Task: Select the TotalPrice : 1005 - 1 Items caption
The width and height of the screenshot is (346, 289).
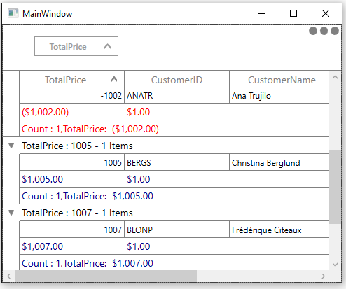Action: [77, 146]
